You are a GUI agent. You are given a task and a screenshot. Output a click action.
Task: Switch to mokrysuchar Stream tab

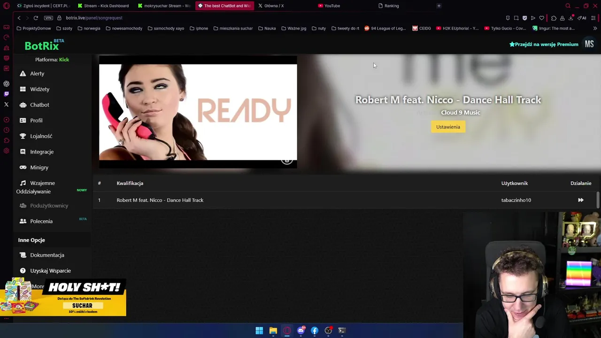(x=164, y=6)
